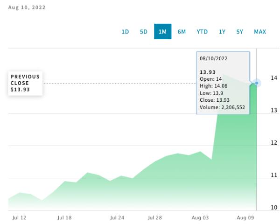
Task: Switch to the 1Y chart view
Action: point(222,32)
